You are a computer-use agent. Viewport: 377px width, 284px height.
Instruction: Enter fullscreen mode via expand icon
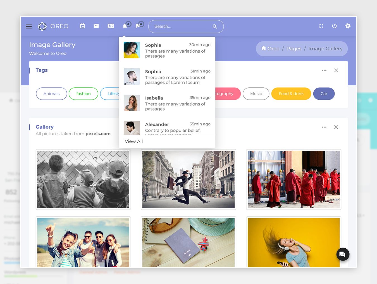point(321,26)
